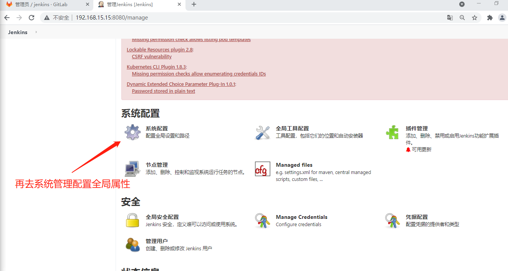508x271 pixels.
Task: Go forward with browser forward arrow
Action: point(19,18)
